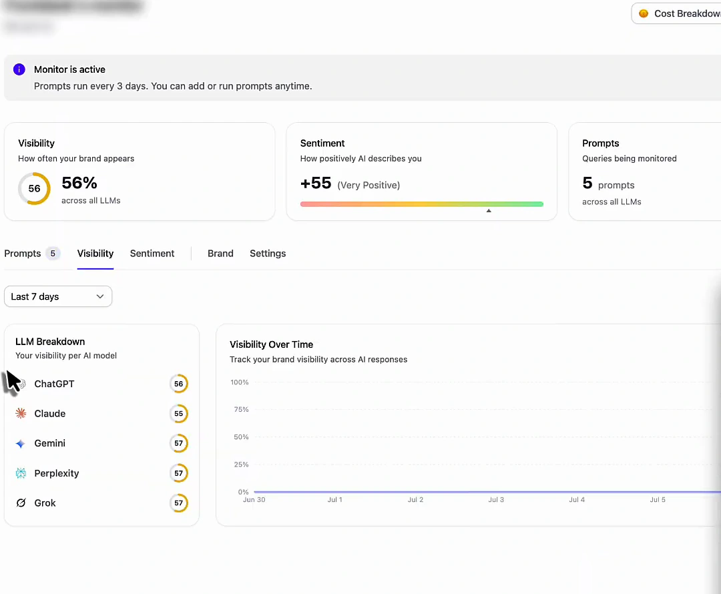Click the Prompts count badge showing 5
Screen dimensions: 721x594
(x=53, y=254)
